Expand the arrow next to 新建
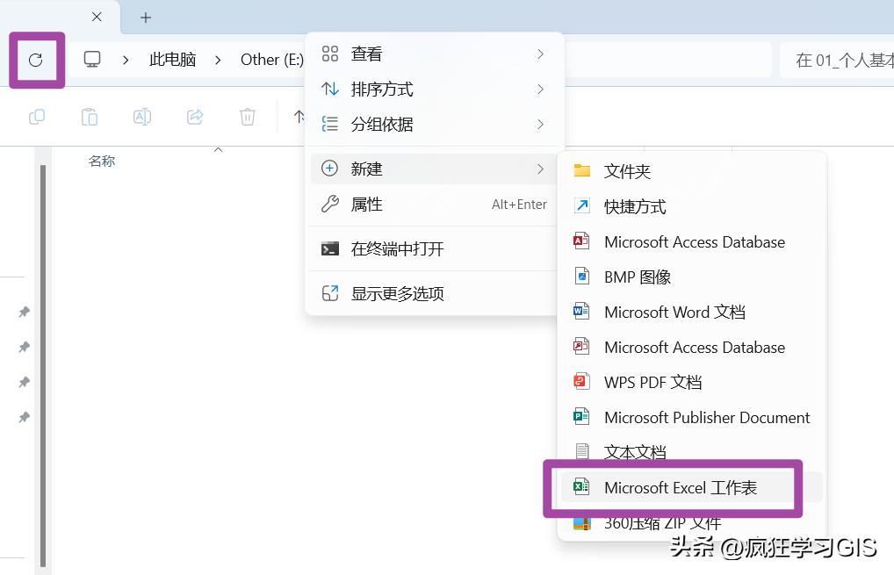 pos(540,169)
